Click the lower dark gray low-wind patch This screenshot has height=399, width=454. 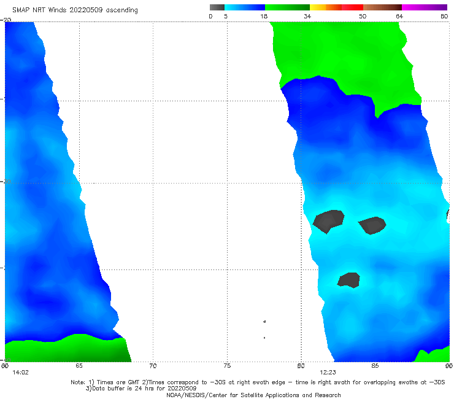(x=349, y=280)
